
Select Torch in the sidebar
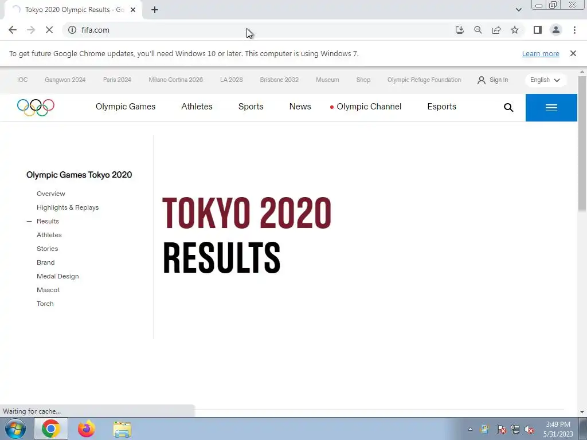[45, 304]
